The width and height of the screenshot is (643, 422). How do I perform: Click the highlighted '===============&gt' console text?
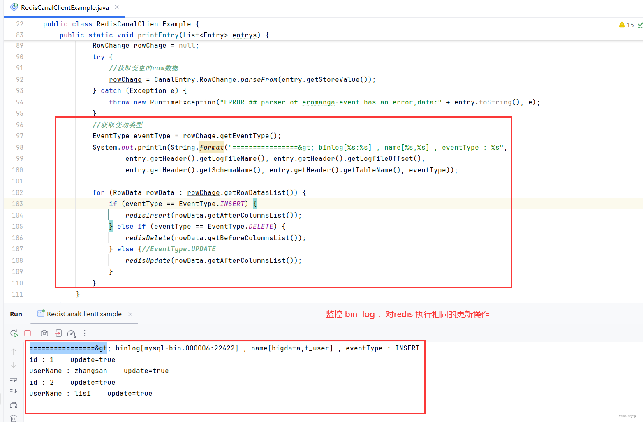point(68,348)
